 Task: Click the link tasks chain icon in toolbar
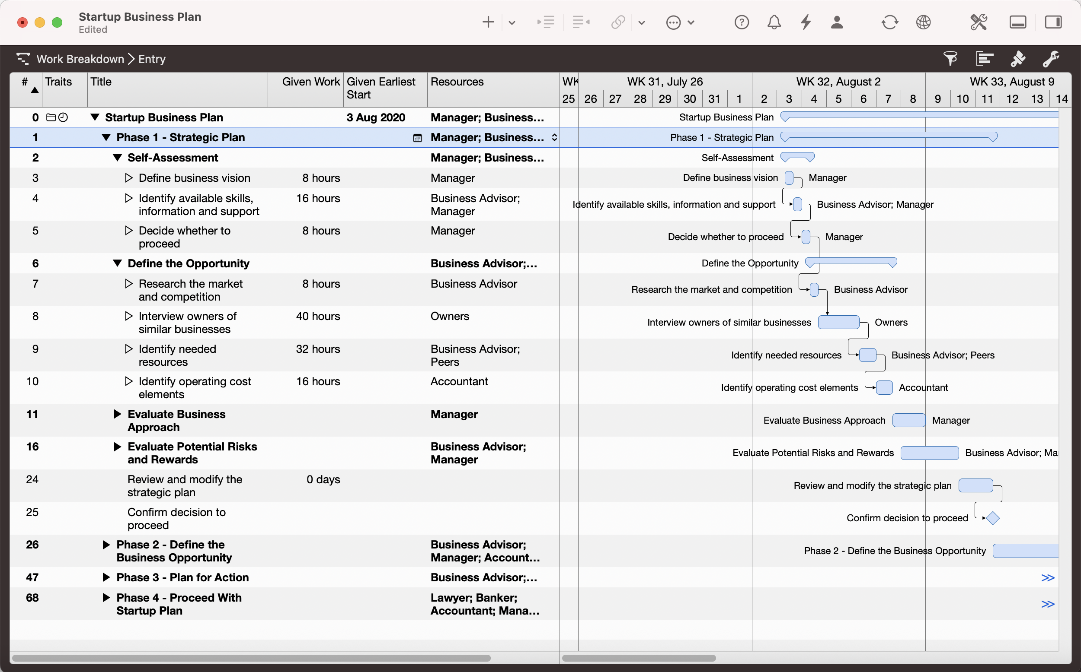(x=617, y=22)
